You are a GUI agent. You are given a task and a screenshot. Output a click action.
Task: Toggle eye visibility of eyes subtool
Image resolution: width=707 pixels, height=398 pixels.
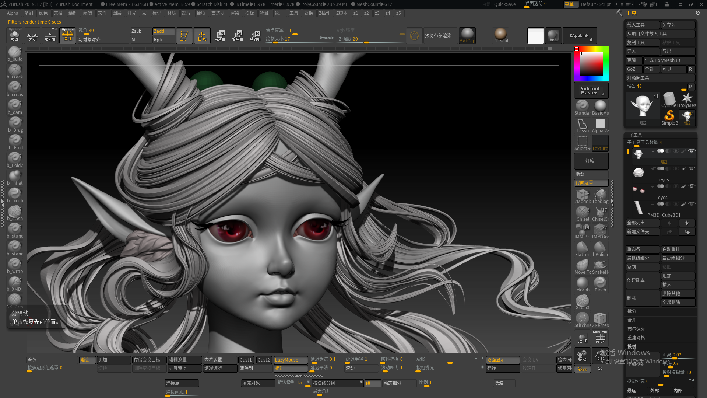click(x=692, y=169)
